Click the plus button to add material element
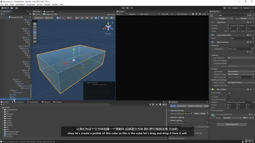 click(x=248, y=52)
